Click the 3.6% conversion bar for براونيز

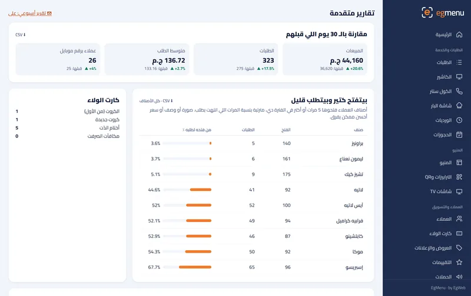pos(187,143)
